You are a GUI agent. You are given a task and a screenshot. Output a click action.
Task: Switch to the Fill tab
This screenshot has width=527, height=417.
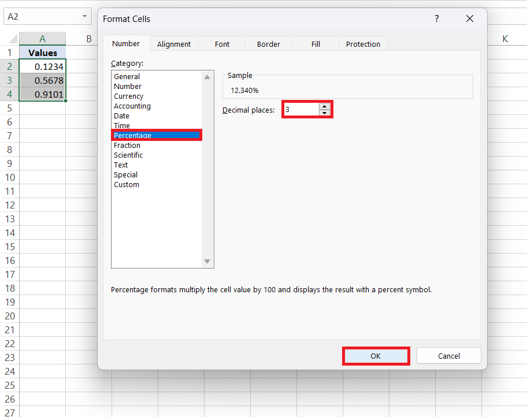[316, 44]
